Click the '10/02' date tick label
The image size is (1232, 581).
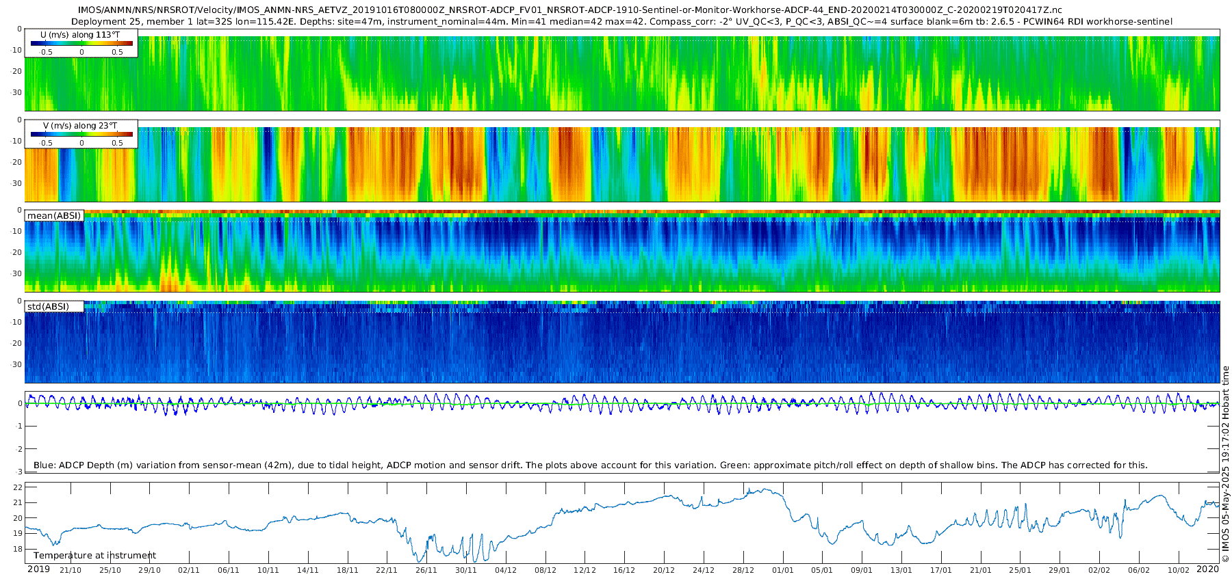[x=1179, y=571]
